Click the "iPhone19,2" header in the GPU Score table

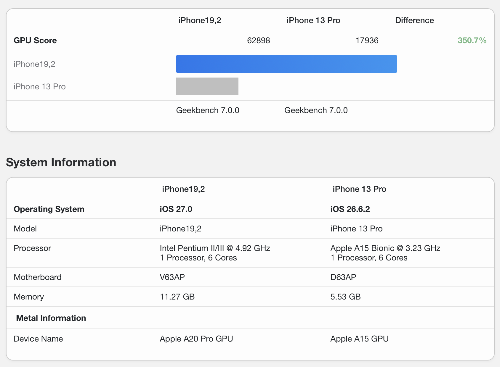pos(200,20)
